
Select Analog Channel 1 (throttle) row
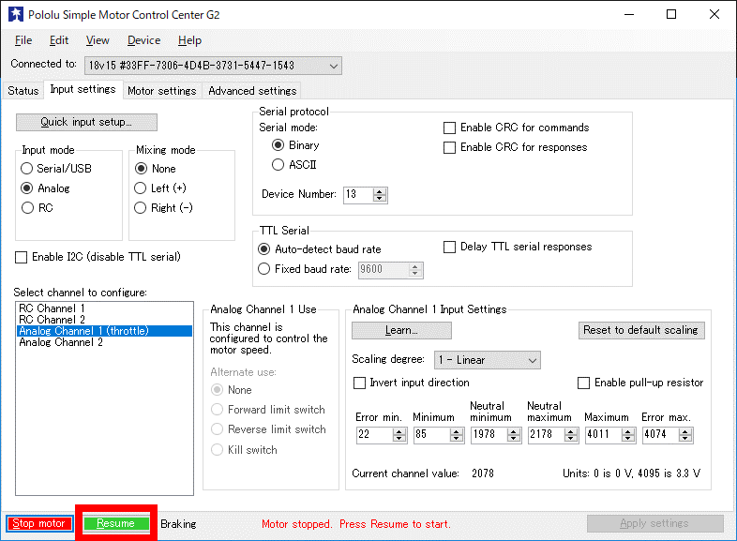[x=104, y=331]
